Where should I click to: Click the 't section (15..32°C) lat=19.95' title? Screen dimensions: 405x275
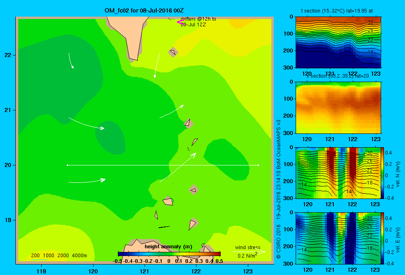coord(337,11)
